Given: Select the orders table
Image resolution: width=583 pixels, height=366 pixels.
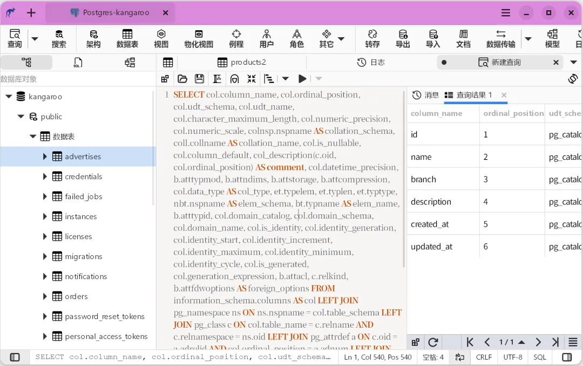Looking at the screenshot, I should pos(76,296).
